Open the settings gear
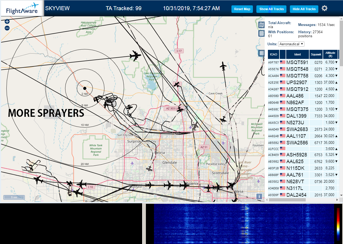The image size is (343, 244). pos(324,8)
